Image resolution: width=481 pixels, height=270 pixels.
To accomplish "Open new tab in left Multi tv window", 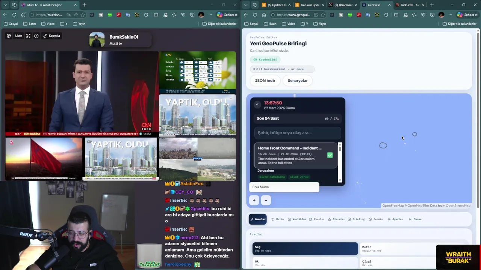I will pos(85,5).
